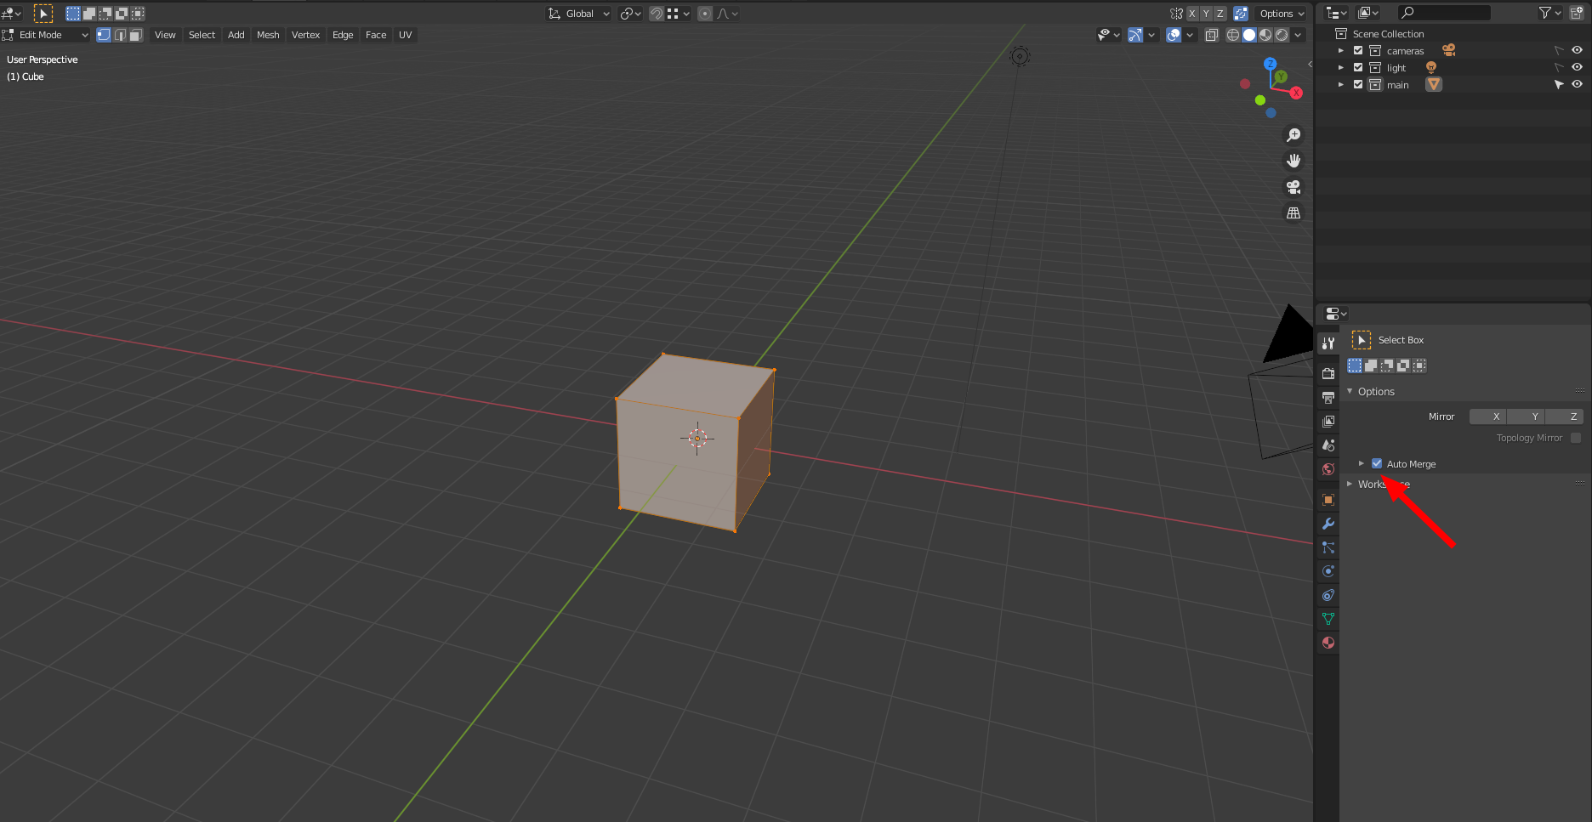The height and width of the screenshot is (822, 1592).
Task: Open the pivot point dropdown
Action: pyautogui.click(x=630, y=14)
